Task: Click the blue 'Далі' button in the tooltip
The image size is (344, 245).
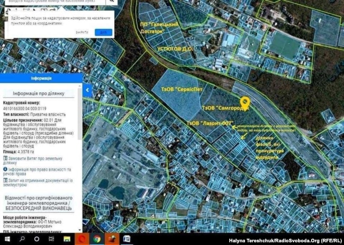Action: tap(103, 32)
